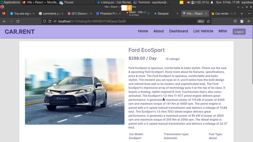
Task: Click the Firefox view icon left of tabs
Action: point(3,13)
